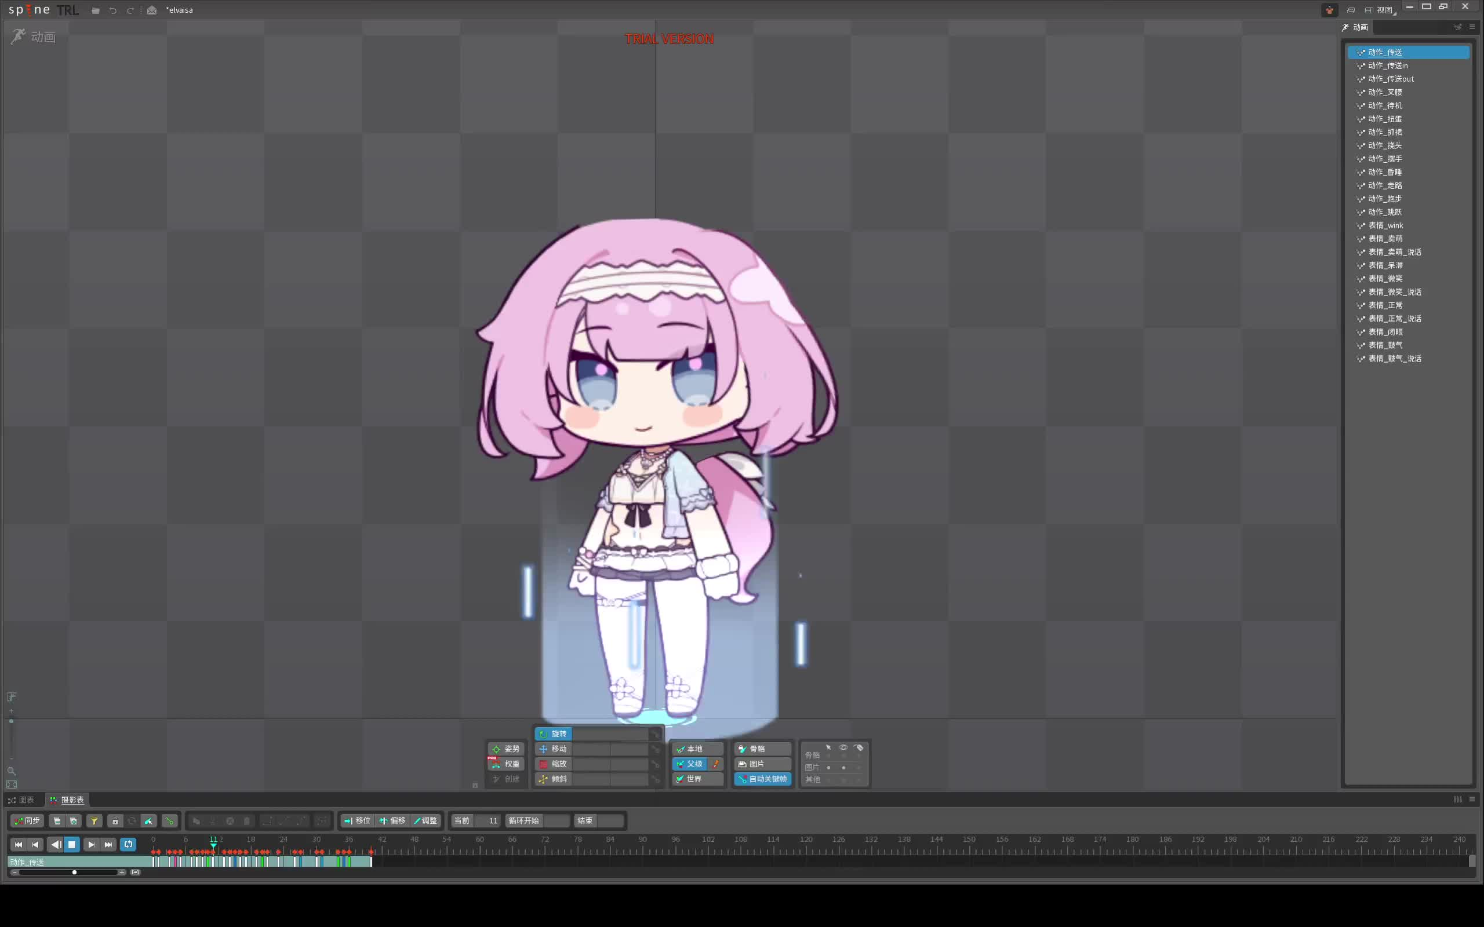Click the undo arrow icon
Viewport: 1484px width, 927px height.
tap(113, 10)
